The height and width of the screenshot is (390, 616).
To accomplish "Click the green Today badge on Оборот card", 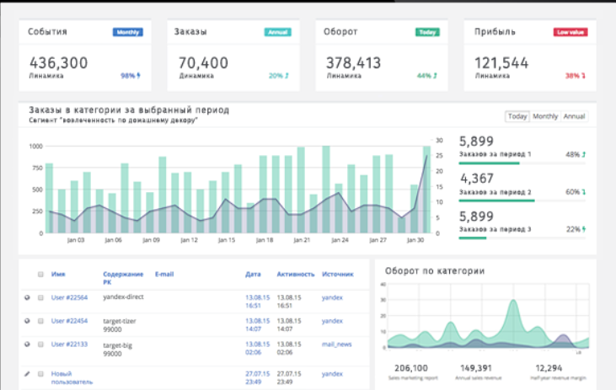I will 427,33.
